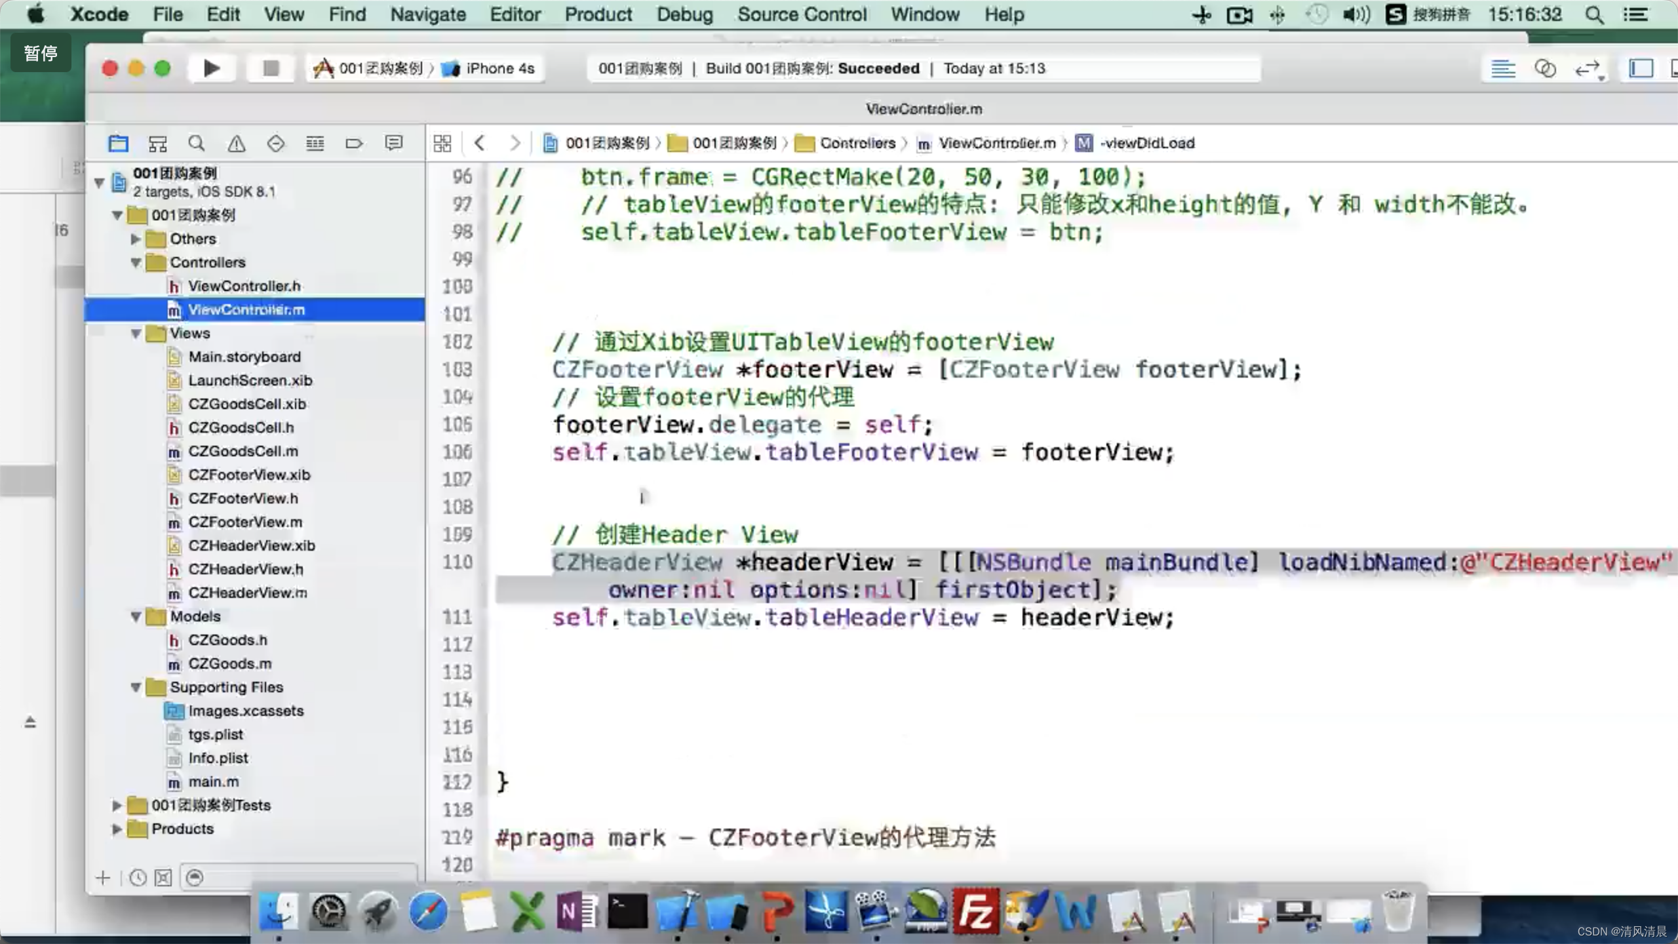Toggle the Navigator panel visibility
The height and width of the screenshot is (944, 1678).
click(x=1641, y=68)
